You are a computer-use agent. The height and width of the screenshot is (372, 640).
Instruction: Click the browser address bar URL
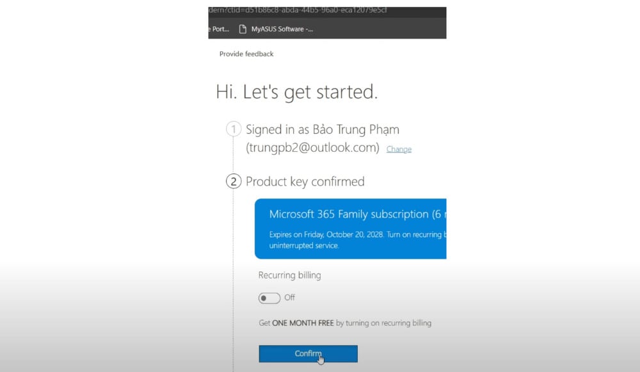298,10
